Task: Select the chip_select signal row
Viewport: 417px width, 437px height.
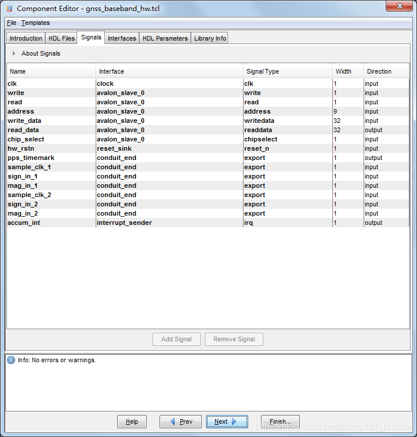Action: (x=208, y=139)
